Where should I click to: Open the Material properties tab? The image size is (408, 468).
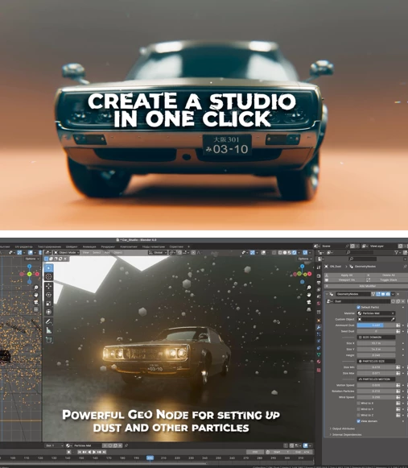(x=319, y=362)
